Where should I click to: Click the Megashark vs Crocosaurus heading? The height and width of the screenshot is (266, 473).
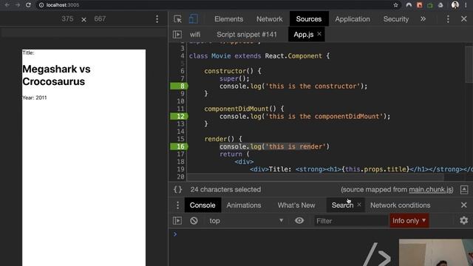56,75
